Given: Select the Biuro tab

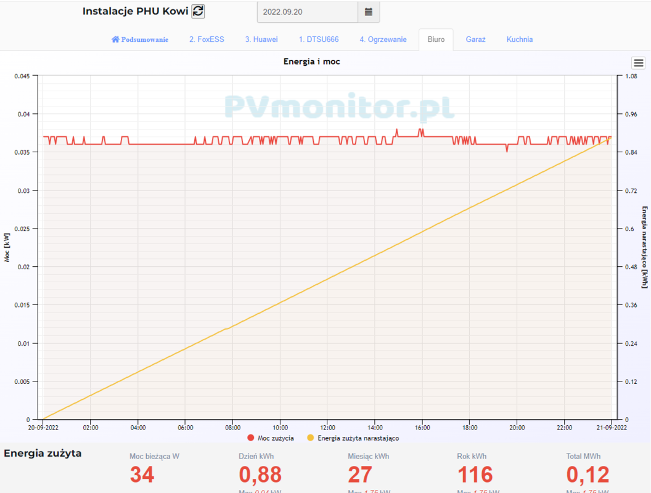Looking at the screenshot, I should 436,39.
